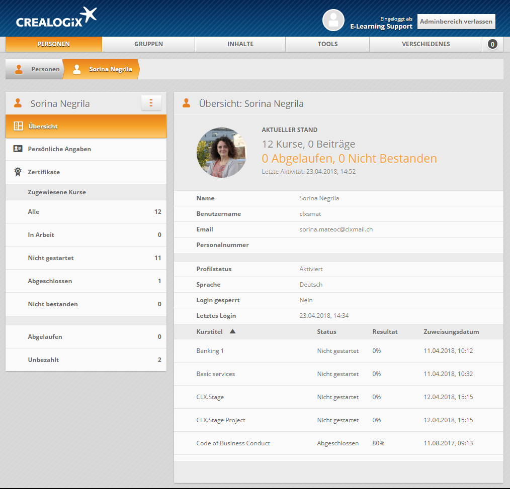Switch to the INHALTE tab
Screen dimensions: 510x489
[x=240, y=44]
